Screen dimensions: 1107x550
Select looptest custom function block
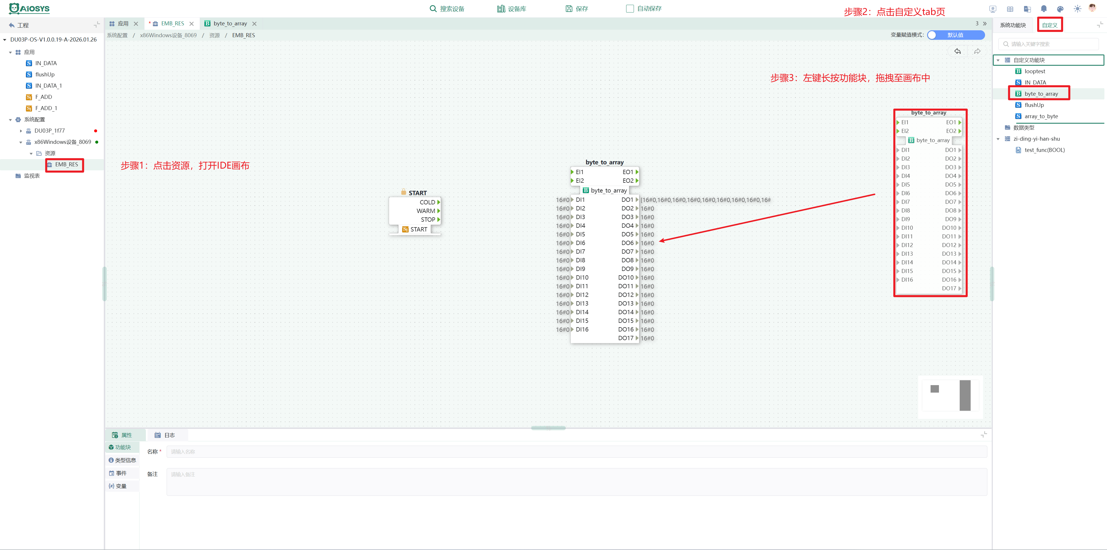(1034, 71)
